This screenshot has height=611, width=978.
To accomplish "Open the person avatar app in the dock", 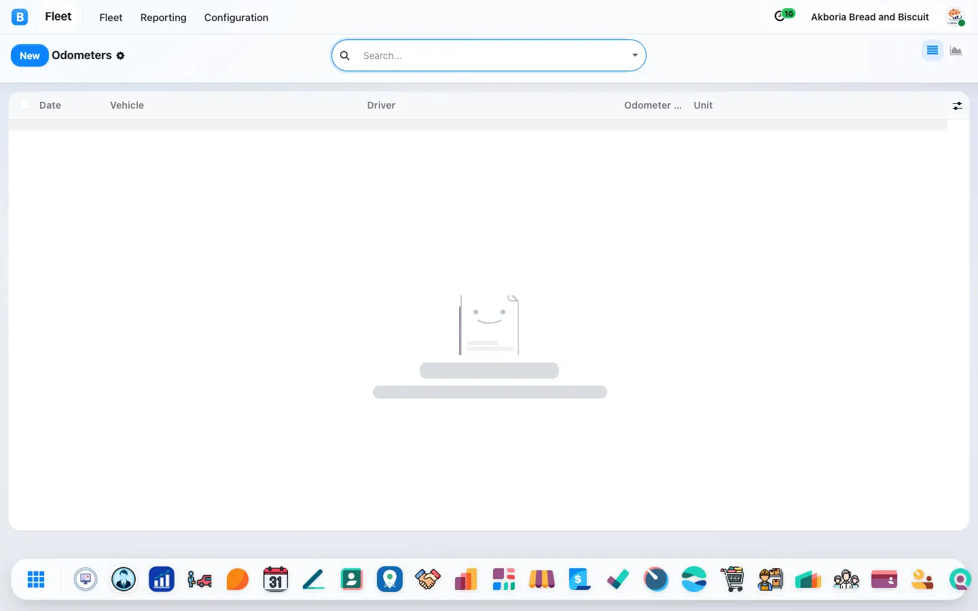I will (124, 579).
